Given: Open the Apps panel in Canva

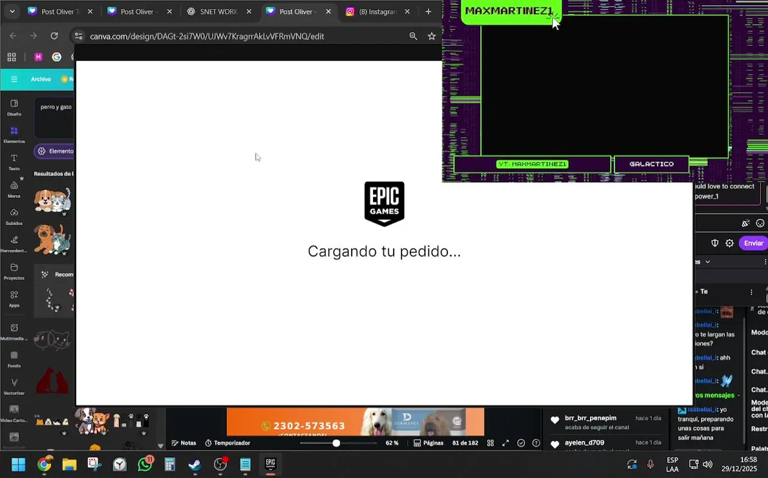Looking at the screenshot, I should pyautogui.click(x=14, y=299).
